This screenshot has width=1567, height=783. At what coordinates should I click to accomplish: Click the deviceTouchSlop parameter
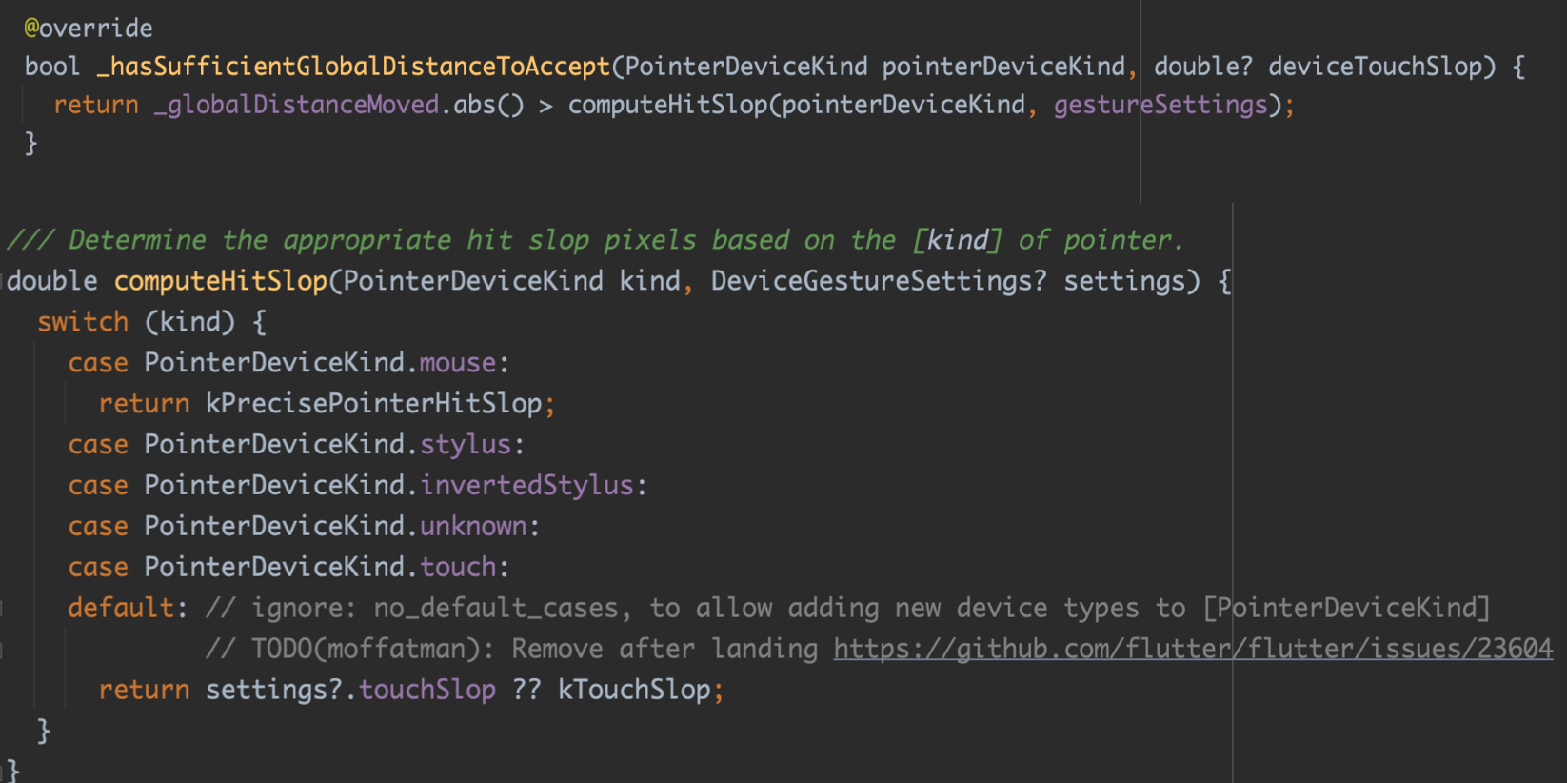(x=1376, y=67)
